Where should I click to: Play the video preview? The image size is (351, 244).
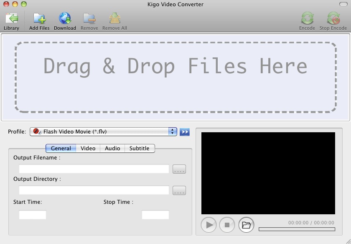209,225
